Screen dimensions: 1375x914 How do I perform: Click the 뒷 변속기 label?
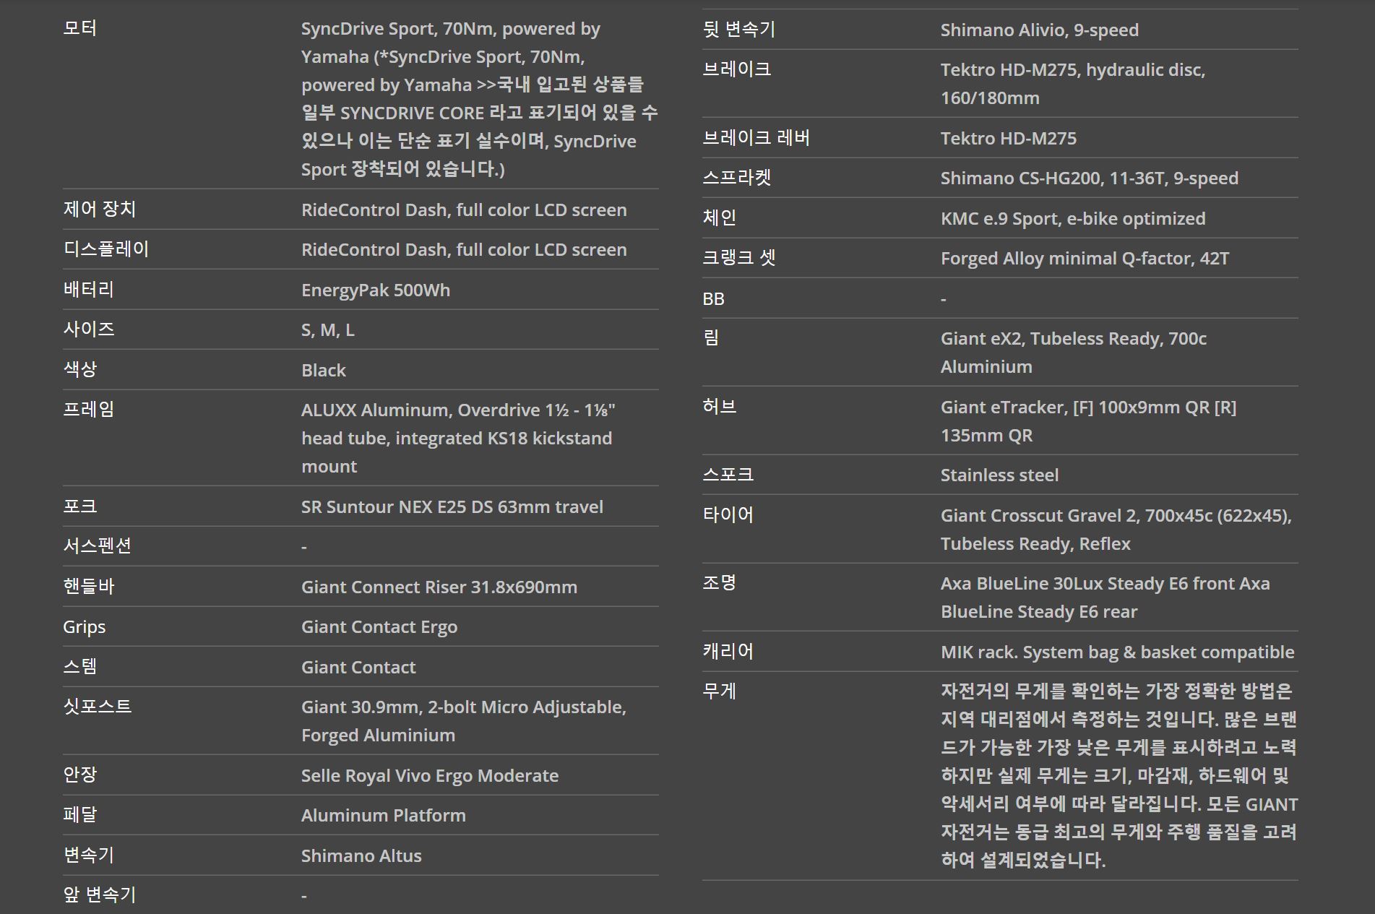738,29
